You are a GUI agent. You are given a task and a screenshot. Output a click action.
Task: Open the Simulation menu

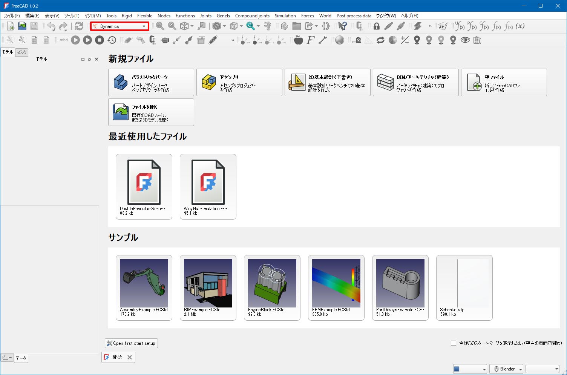(285, 16)
